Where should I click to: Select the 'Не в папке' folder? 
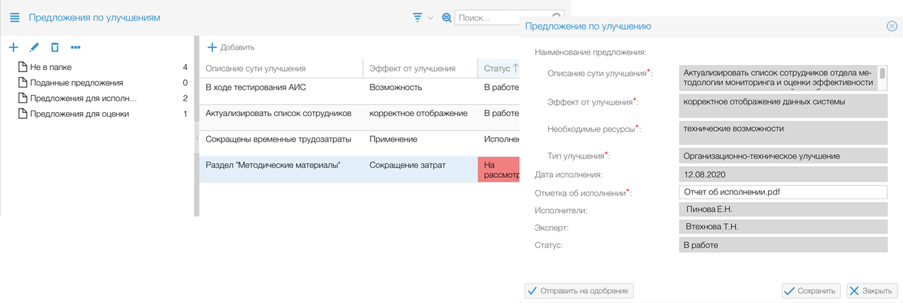(51, 67)
